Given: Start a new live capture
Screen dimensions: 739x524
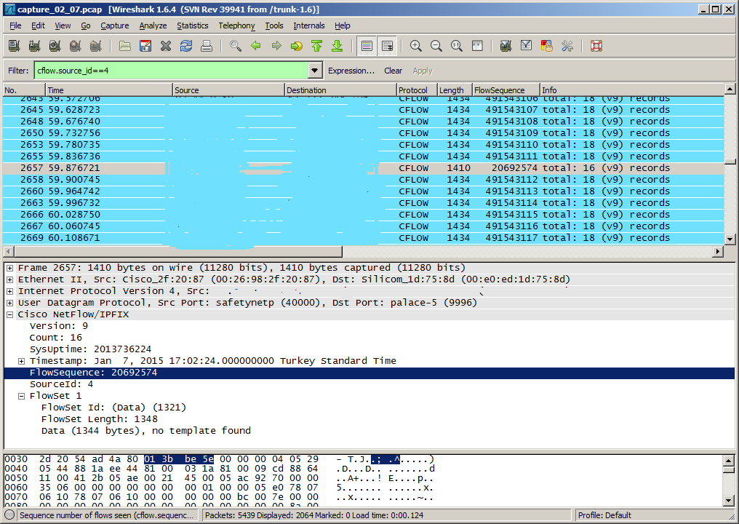Looking at the screenshot, I should point(55,46).
